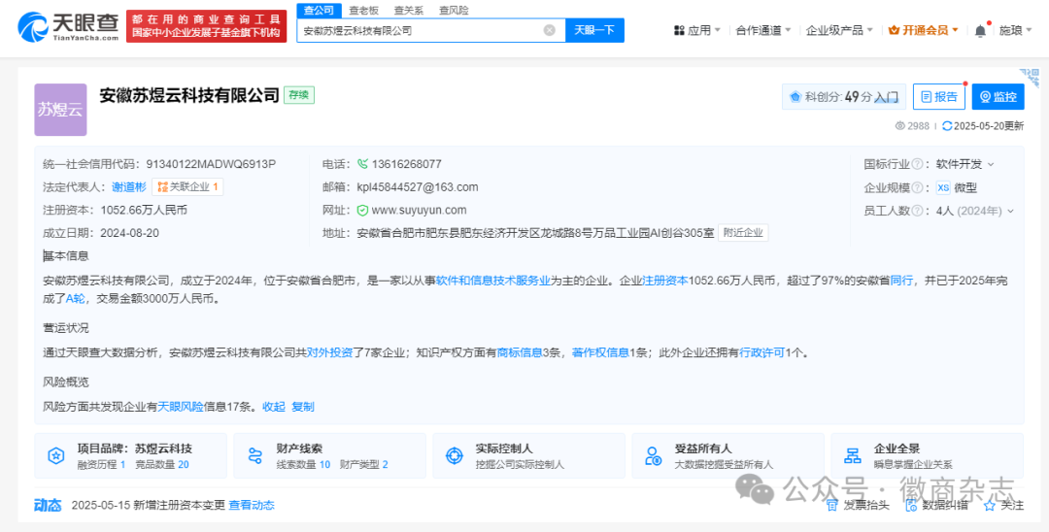The height and width of the screenshot is (532, 1049).
Task: Click the refresh icon beside 2025-05-20更新
Action: pyautogui.click(x=947, y=125)
